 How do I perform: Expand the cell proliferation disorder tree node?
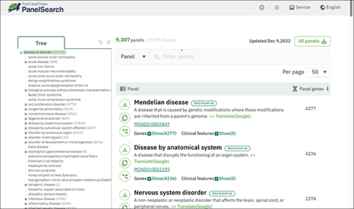coord(26,104)
